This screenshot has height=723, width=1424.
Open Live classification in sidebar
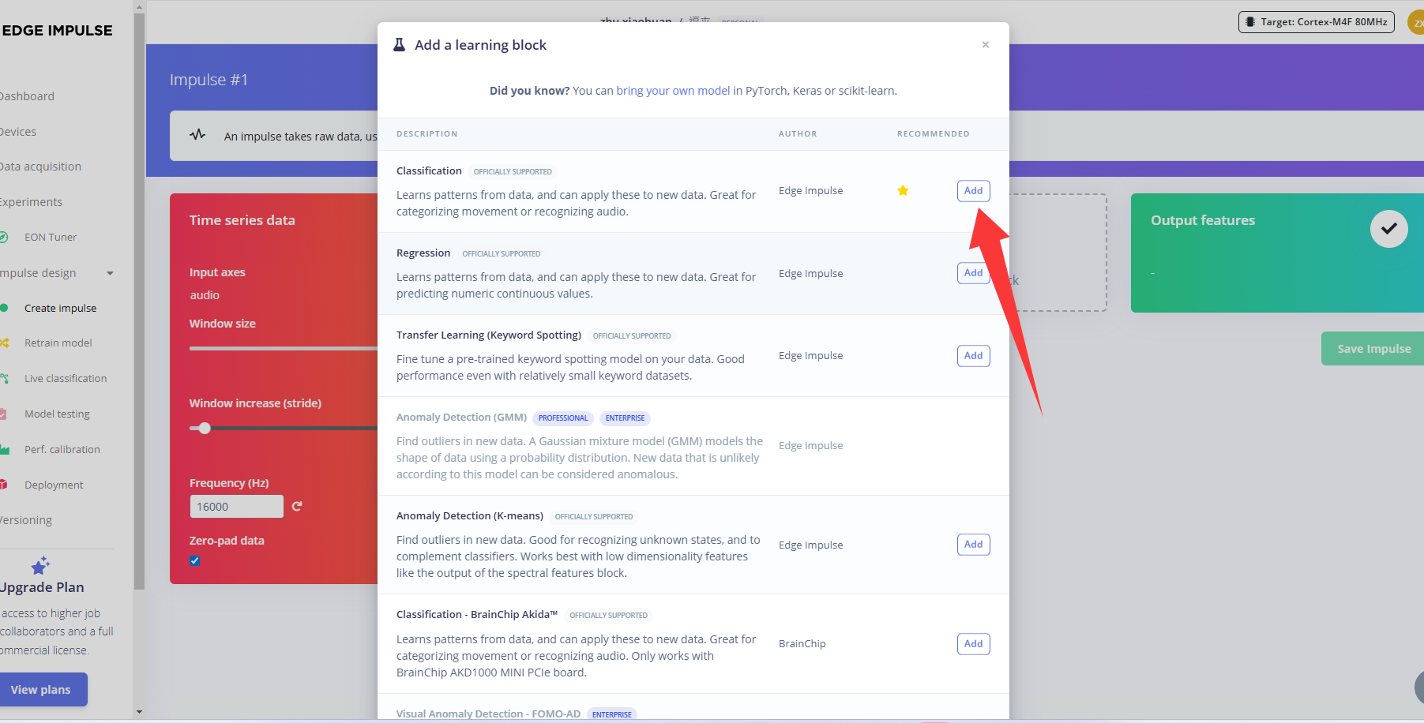pyautogui.click(x=65, y=379)
